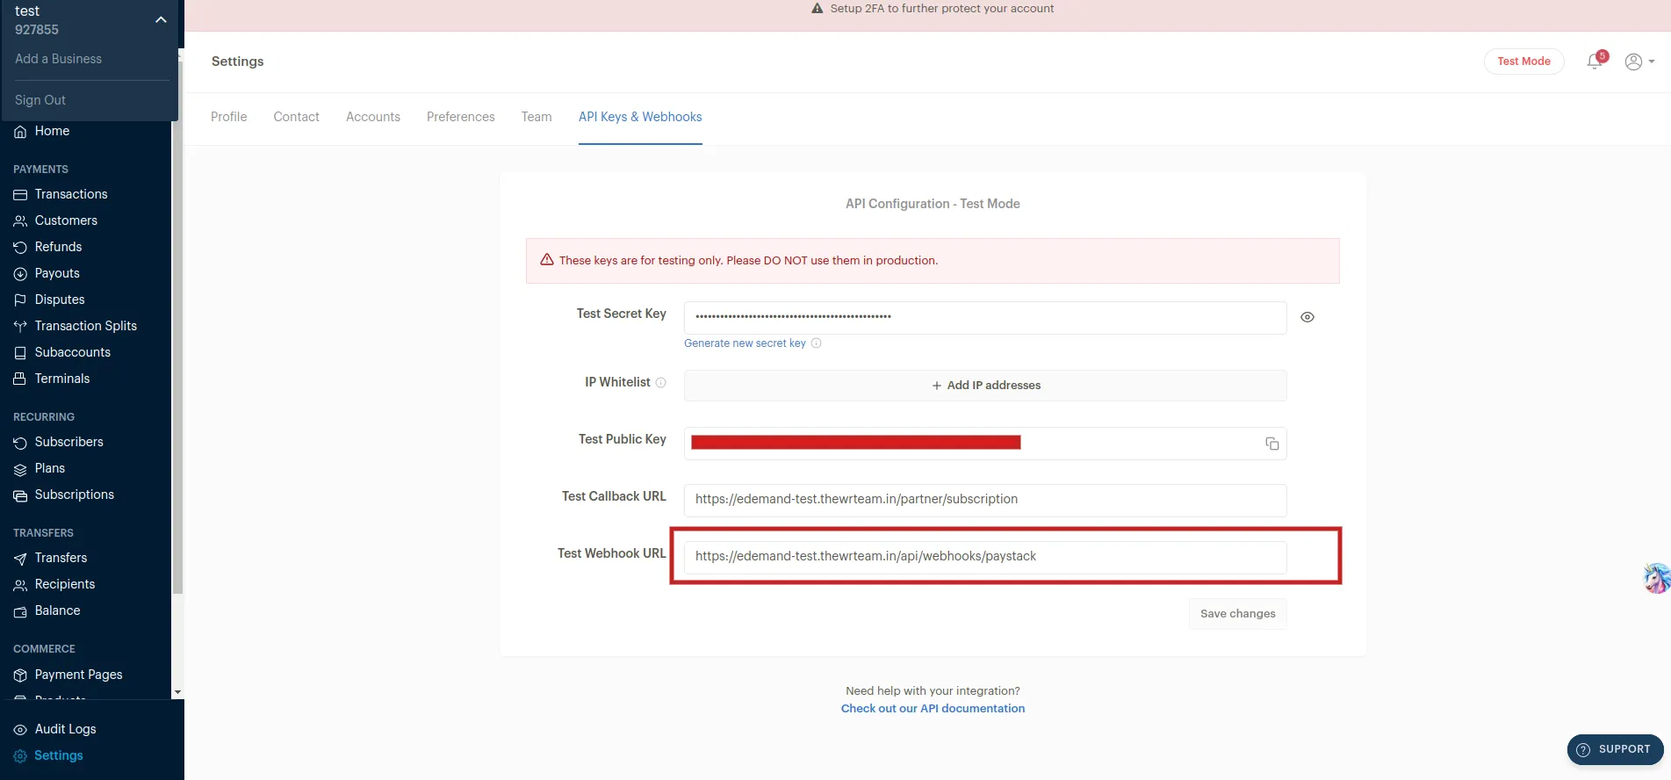Open the API documentation link
Screen dimensions: 1671x780
click(x=933, y=709)
